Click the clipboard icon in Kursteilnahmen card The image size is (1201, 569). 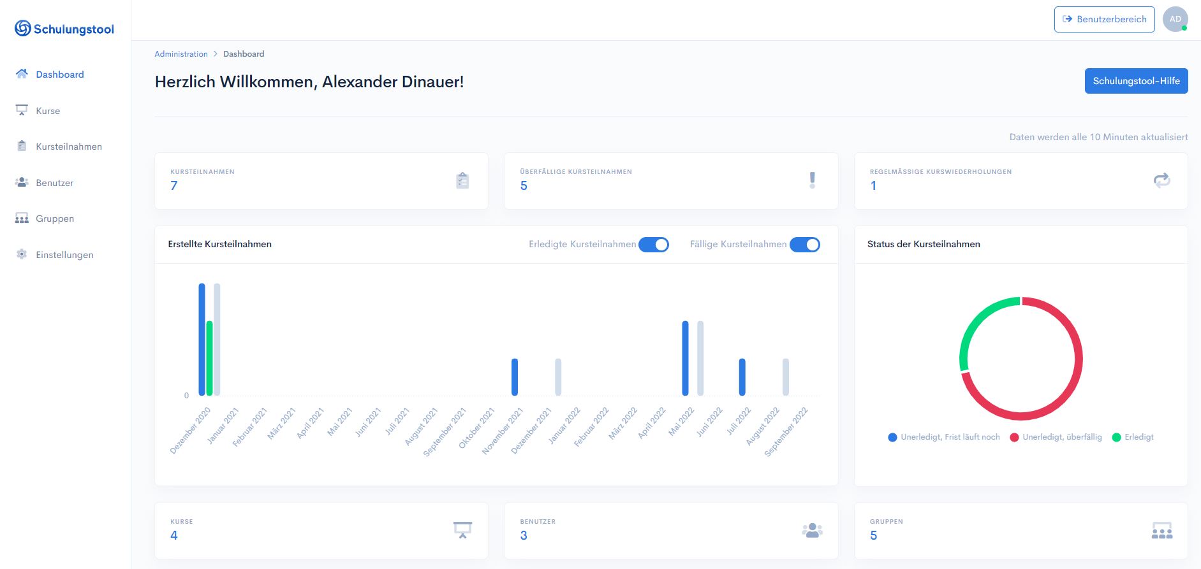pos(463,181)
